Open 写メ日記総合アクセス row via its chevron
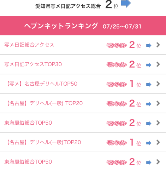Screen dimensions: 166x170 click(158, 45)
